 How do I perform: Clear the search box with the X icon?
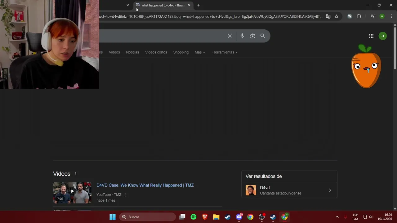pos(230,36)
